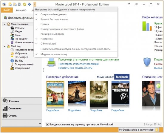Open settings via the gear icon

pyautogui.click(x=24, y=4)
